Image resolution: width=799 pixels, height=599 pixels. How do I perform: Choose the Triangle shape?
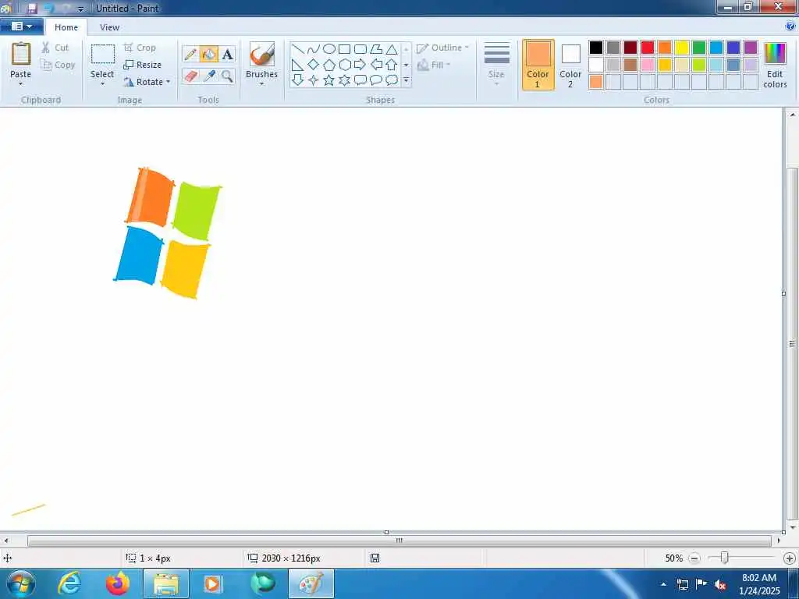click(392, 49)
